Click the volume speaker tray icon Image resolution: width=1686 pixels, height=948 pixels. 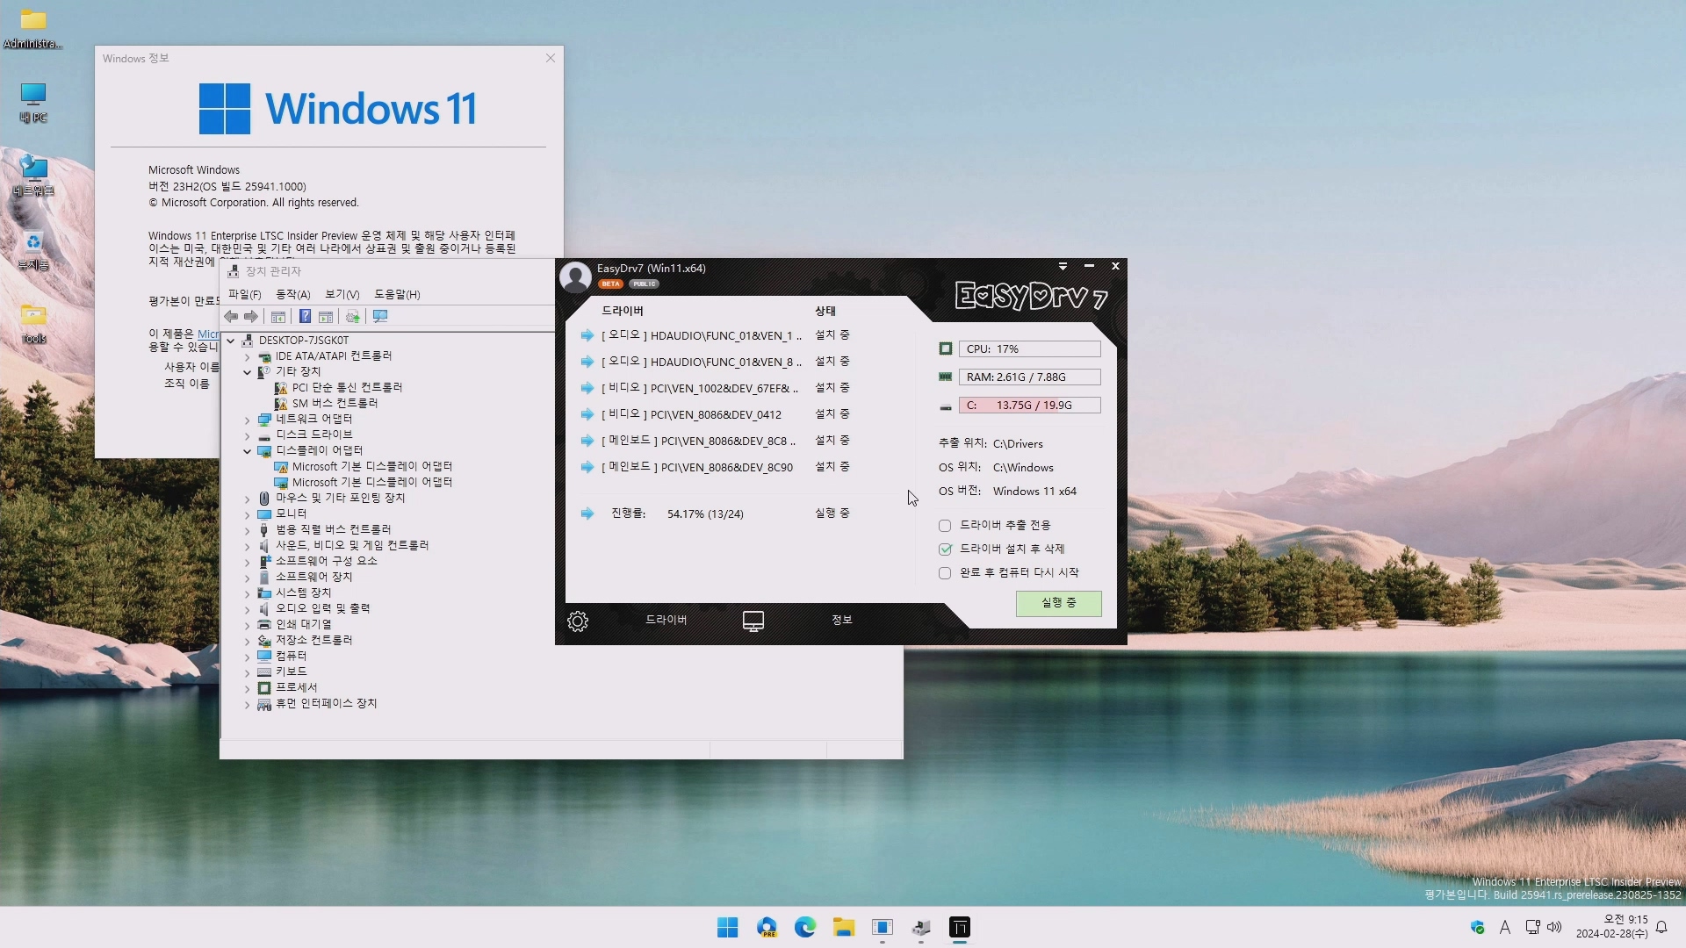[x=1554, y=928]
